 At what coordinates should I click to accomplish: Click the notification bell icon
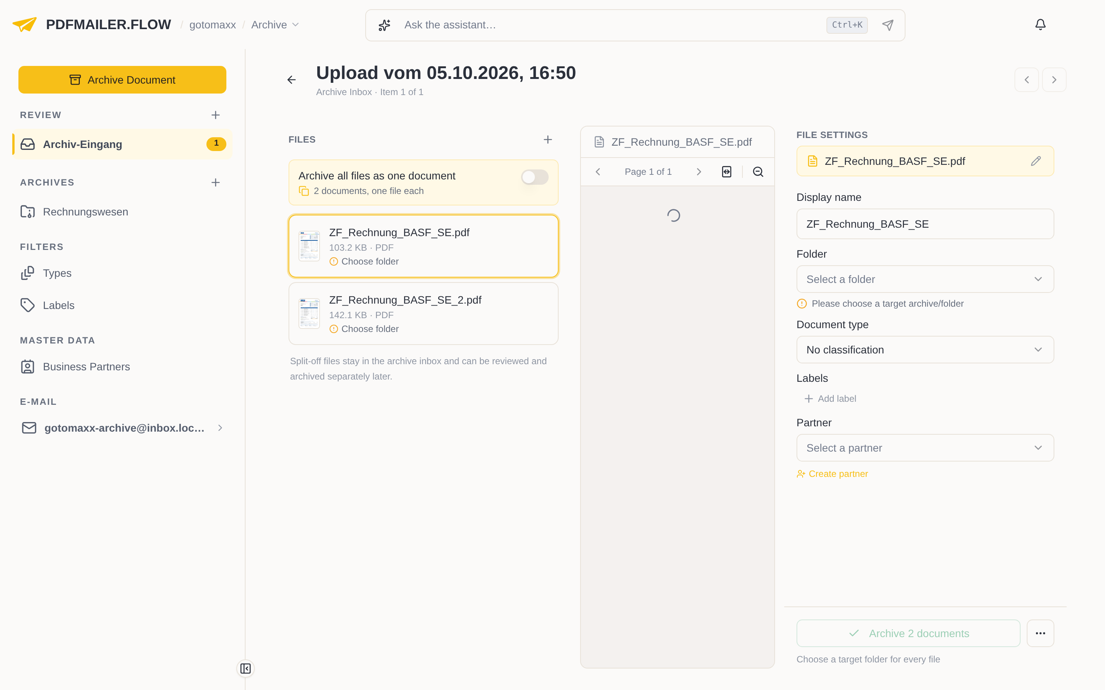pos(1040,25)
